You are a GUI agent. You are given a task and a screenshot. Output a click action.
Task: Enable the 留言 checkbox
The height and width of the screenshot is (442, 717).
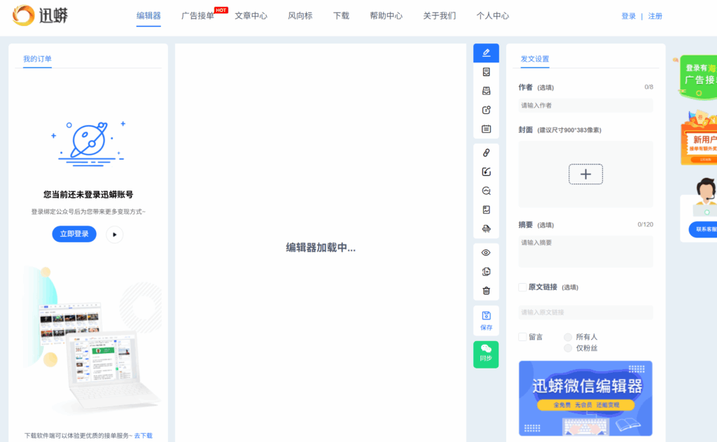coord(522,337)
